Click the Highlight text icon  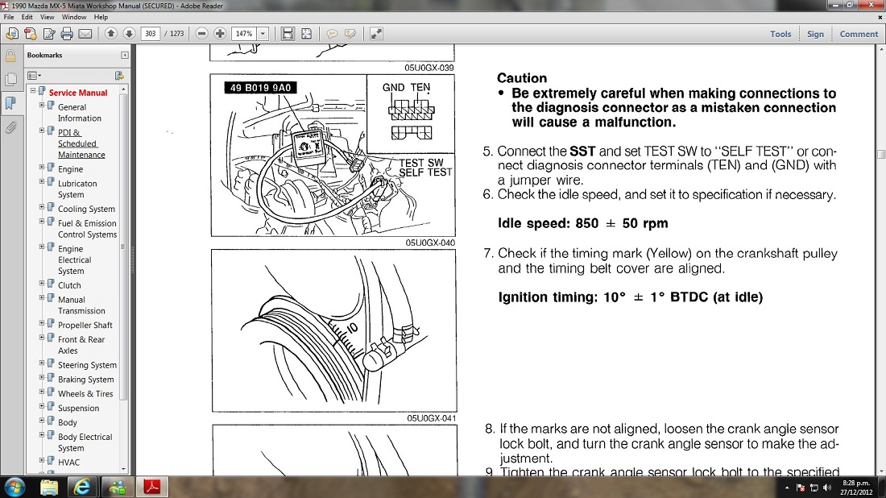350,33
